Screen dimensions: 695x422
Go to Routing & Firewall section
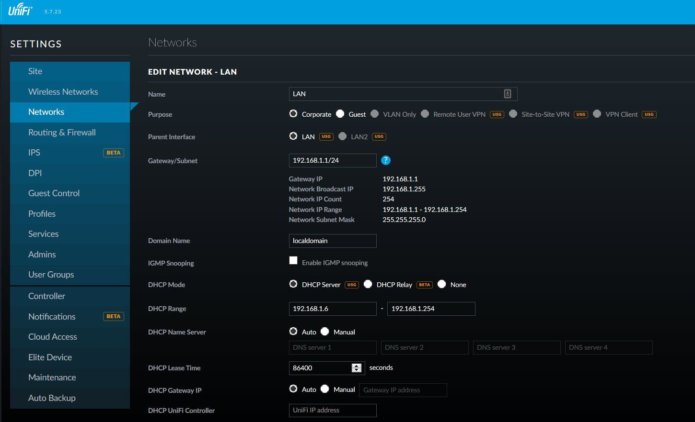point(62,132)
